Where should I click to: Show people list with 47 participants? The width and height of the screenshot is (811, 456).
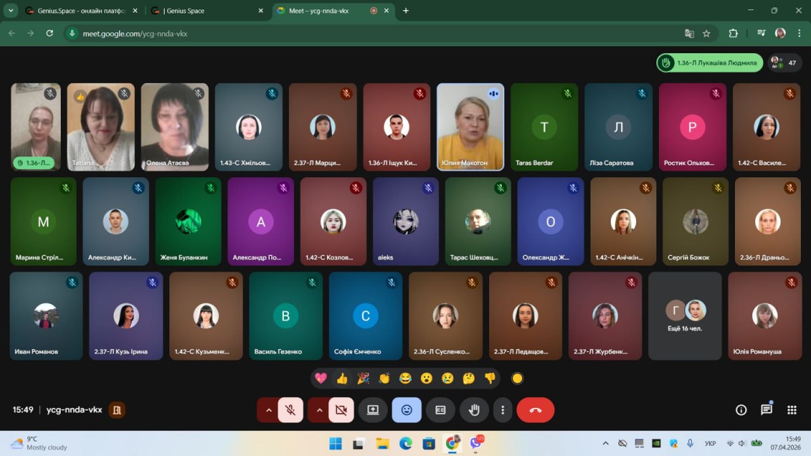785,63
